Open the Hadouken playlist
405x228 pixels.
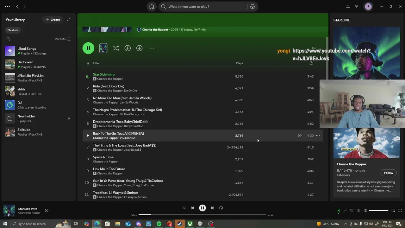point(39,65)
